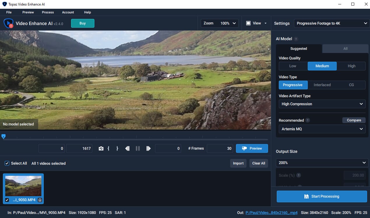
Task: Choose Progressive video type
Action: (293, 85)
